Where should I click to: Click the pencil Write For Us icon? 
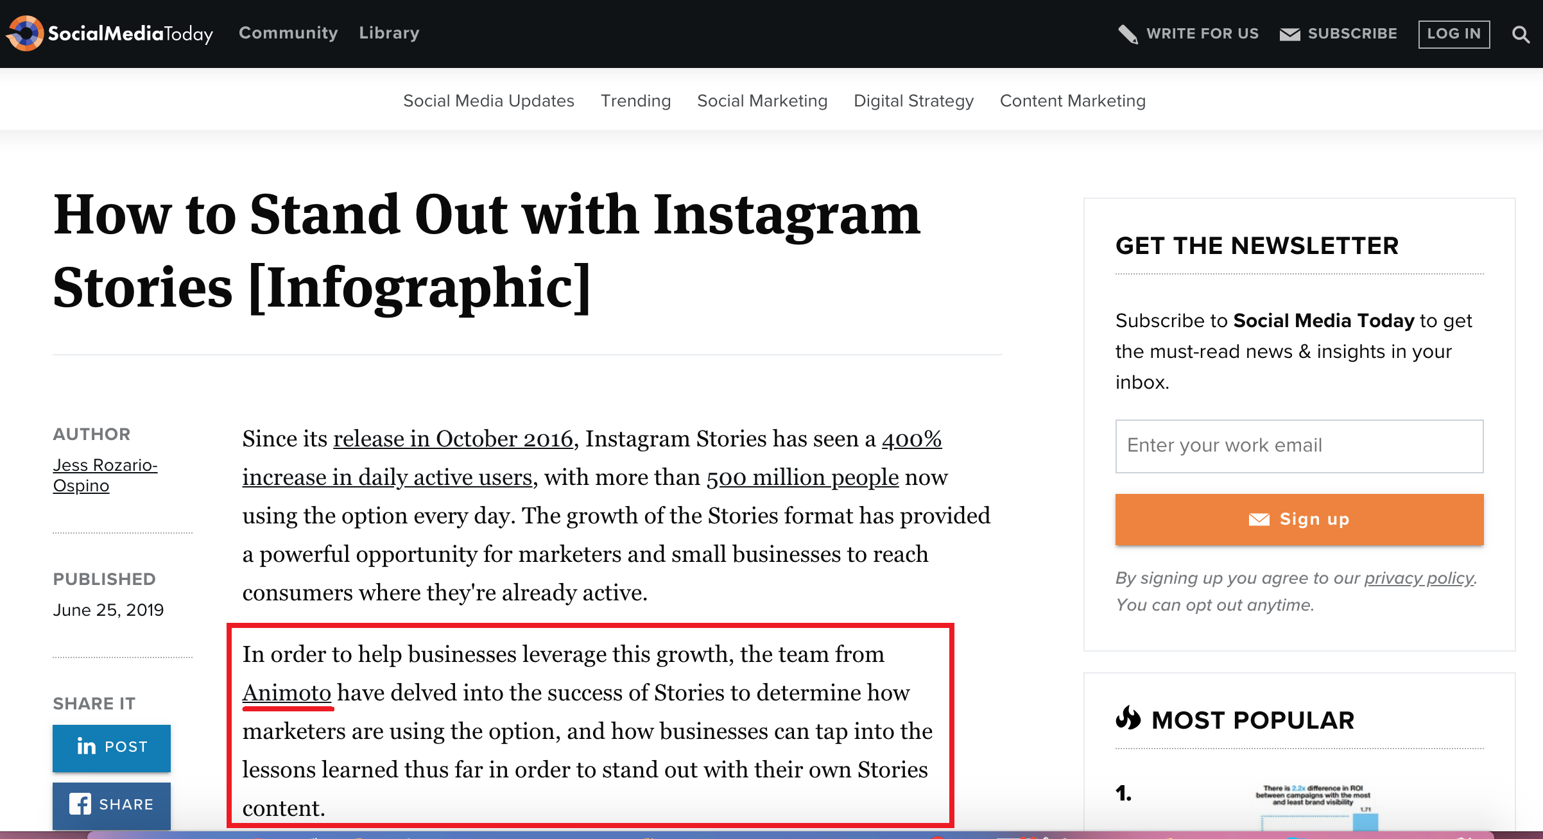(1128, 34)
